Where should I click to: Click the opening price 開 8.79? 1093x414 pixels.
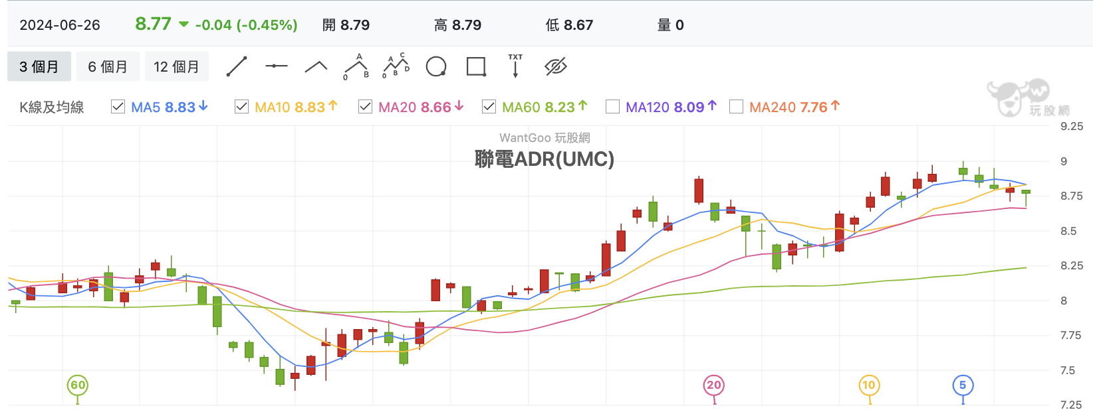(346, 25)
